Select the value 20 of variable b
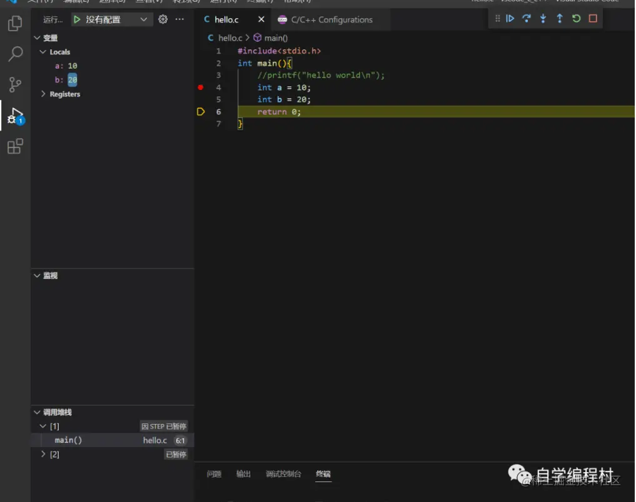Image resolution: width=636 pixels, height=502 pixels. pos(72,80)
